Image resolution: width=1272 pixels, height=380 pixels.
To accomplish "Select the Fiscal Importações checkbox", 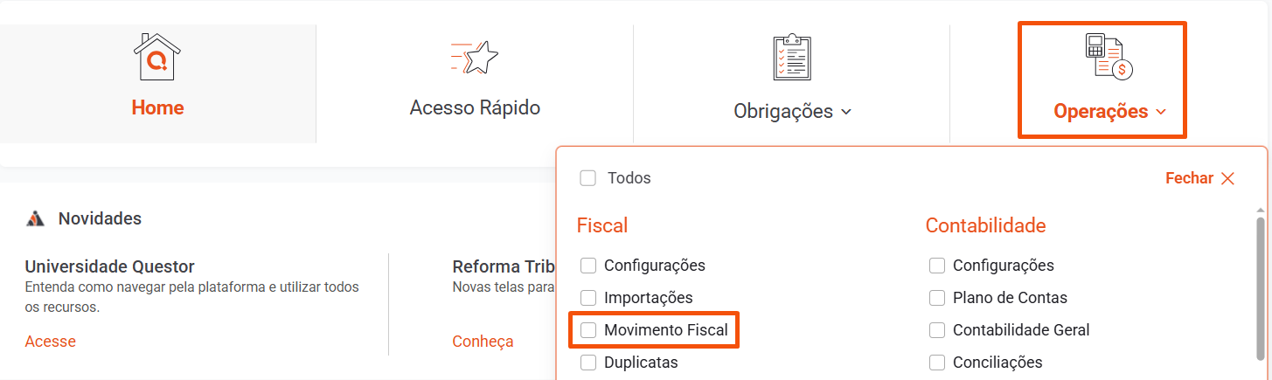I will [588, 298].
